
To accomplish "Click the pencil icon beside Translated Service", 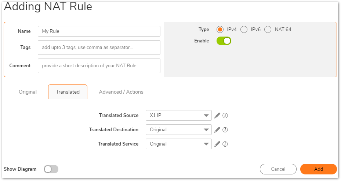I will (x=217, y=144).
